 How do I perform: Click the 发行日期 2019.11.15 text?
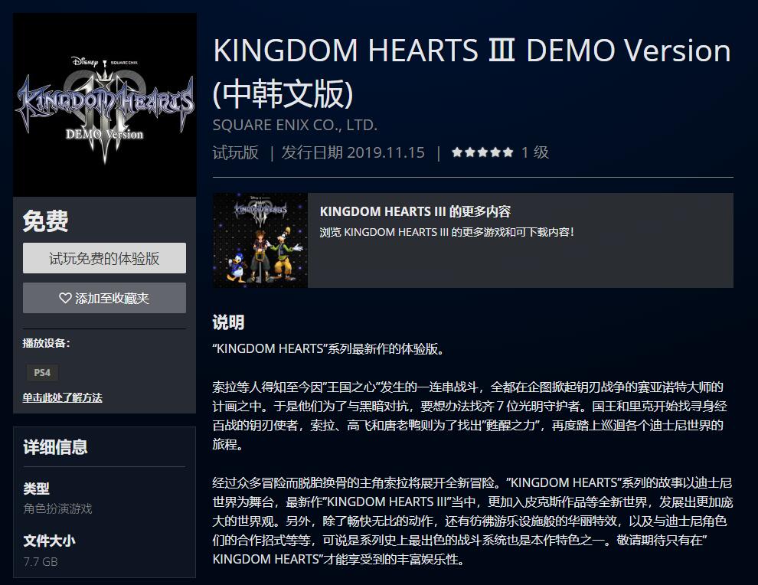(x=353, y=152)
